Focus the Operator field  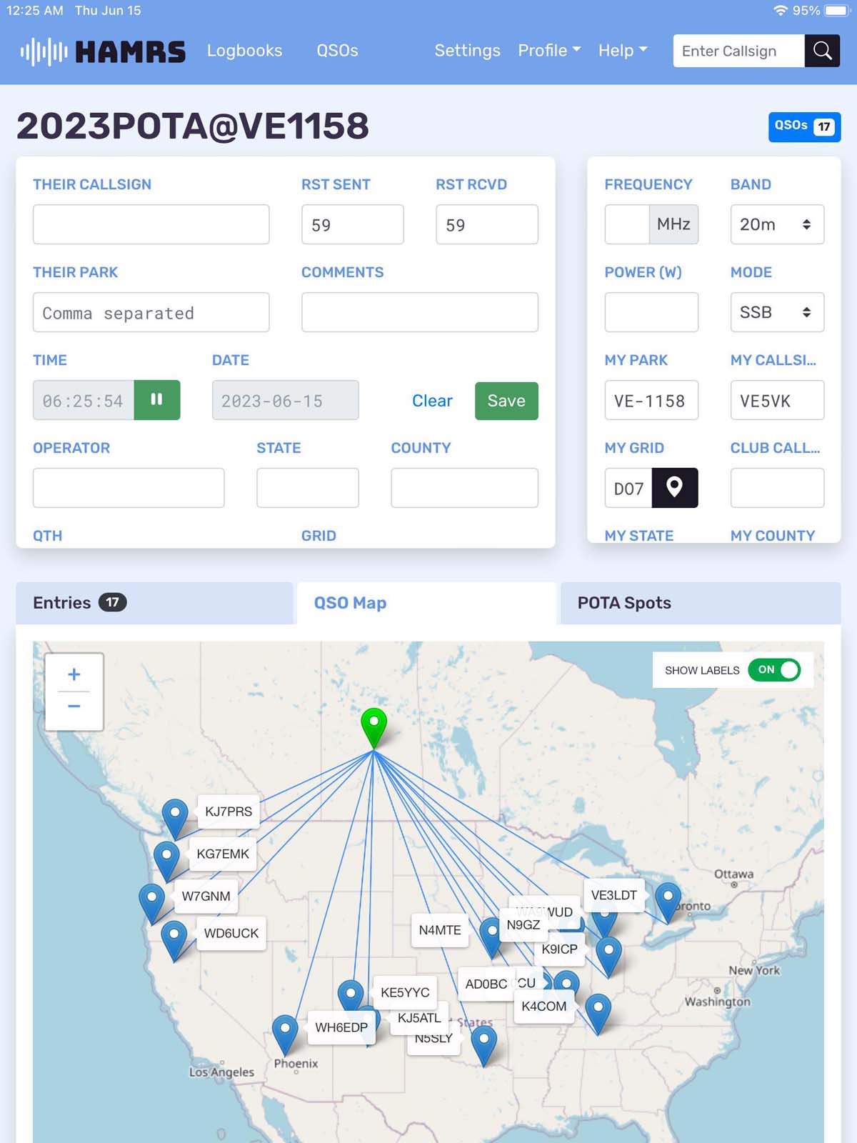[129, 488]
